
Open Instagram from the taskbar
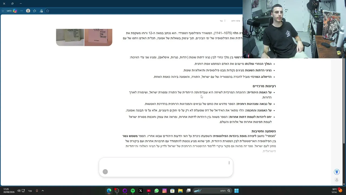coord(164,191)
